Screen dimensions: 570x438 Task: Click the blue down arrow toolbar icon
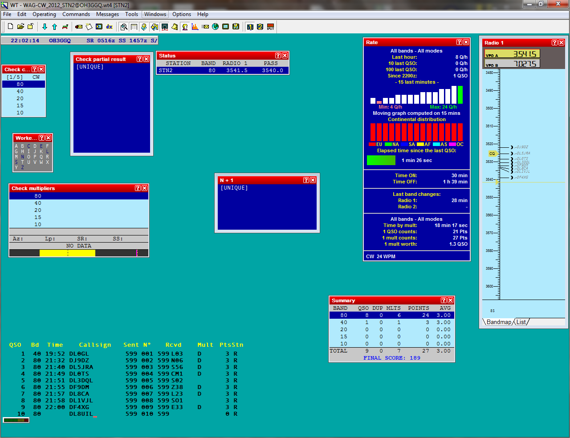pos(45,27)
